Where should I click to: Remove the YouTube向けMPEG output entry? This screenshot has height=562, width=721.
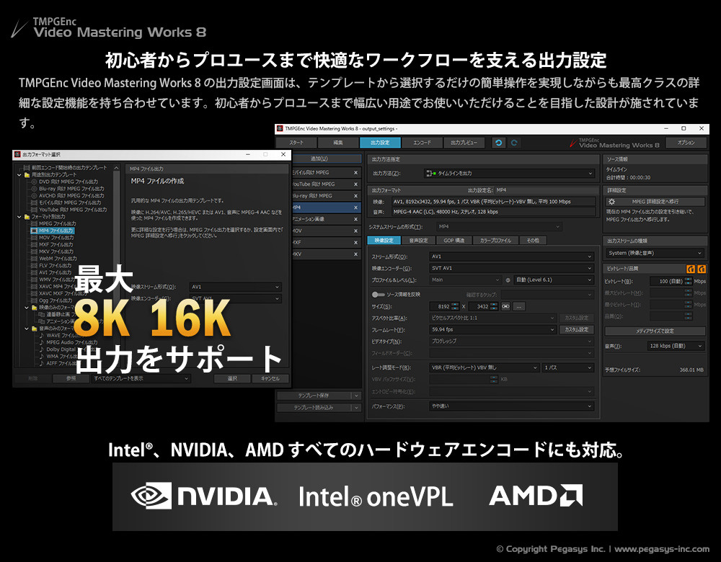pyautogui.click(x=355, y=184)
